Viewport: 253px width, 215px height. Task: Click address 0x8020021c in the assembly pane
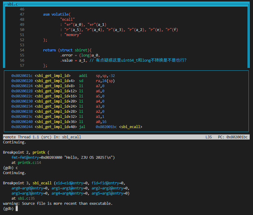click(22, 76)
